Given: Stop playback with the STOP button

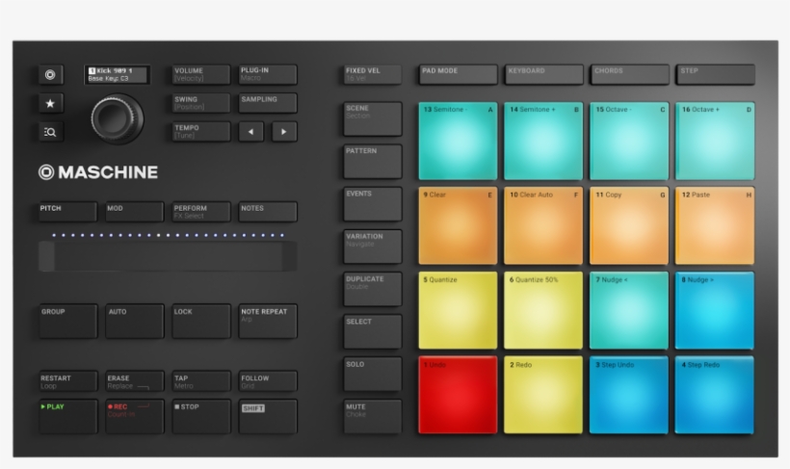Looking at the screenshot, I should point(201,417).
